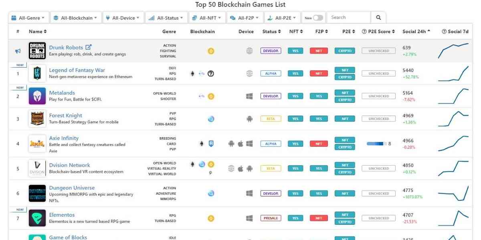Click the DEVELOP. status badge for Drunk Robots
This screenshot has width=481, height=240.
271,51
